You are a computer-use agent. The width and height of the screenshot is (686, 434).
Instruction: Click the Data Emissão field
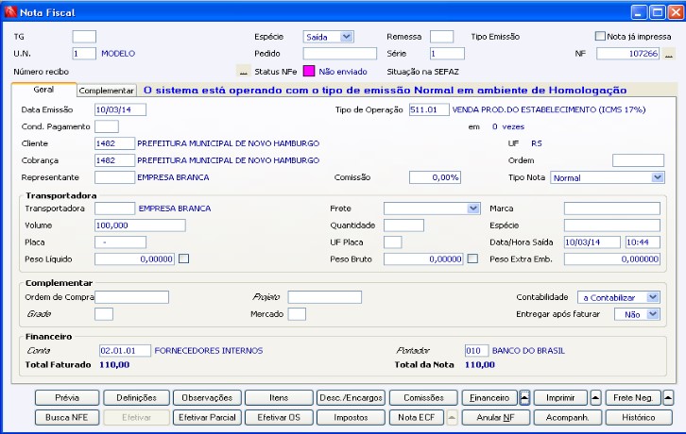pos(120,109)
